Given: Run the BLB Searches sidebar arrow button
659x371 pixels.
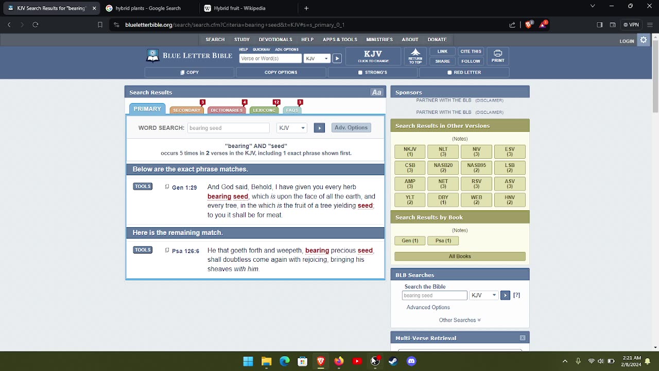Looking at the screenshot, I should (x=505, y=295).
